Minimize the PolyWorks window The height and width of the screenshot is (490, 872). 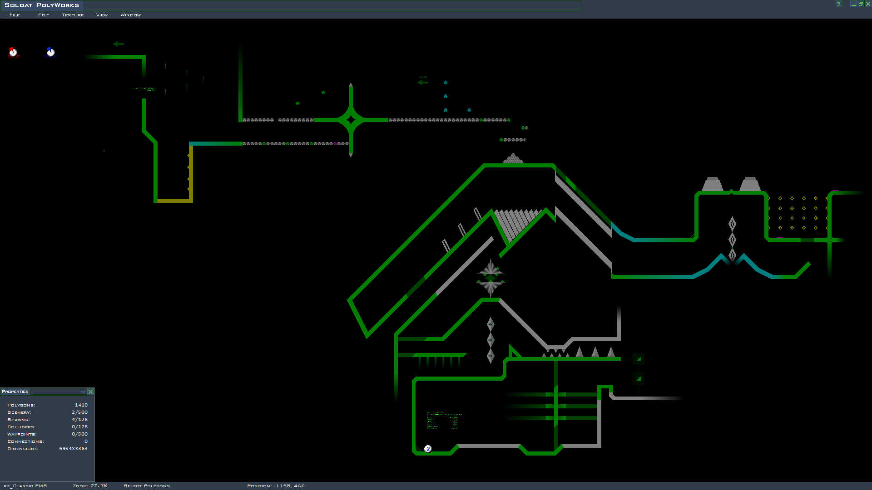click(x=853, y=4)
